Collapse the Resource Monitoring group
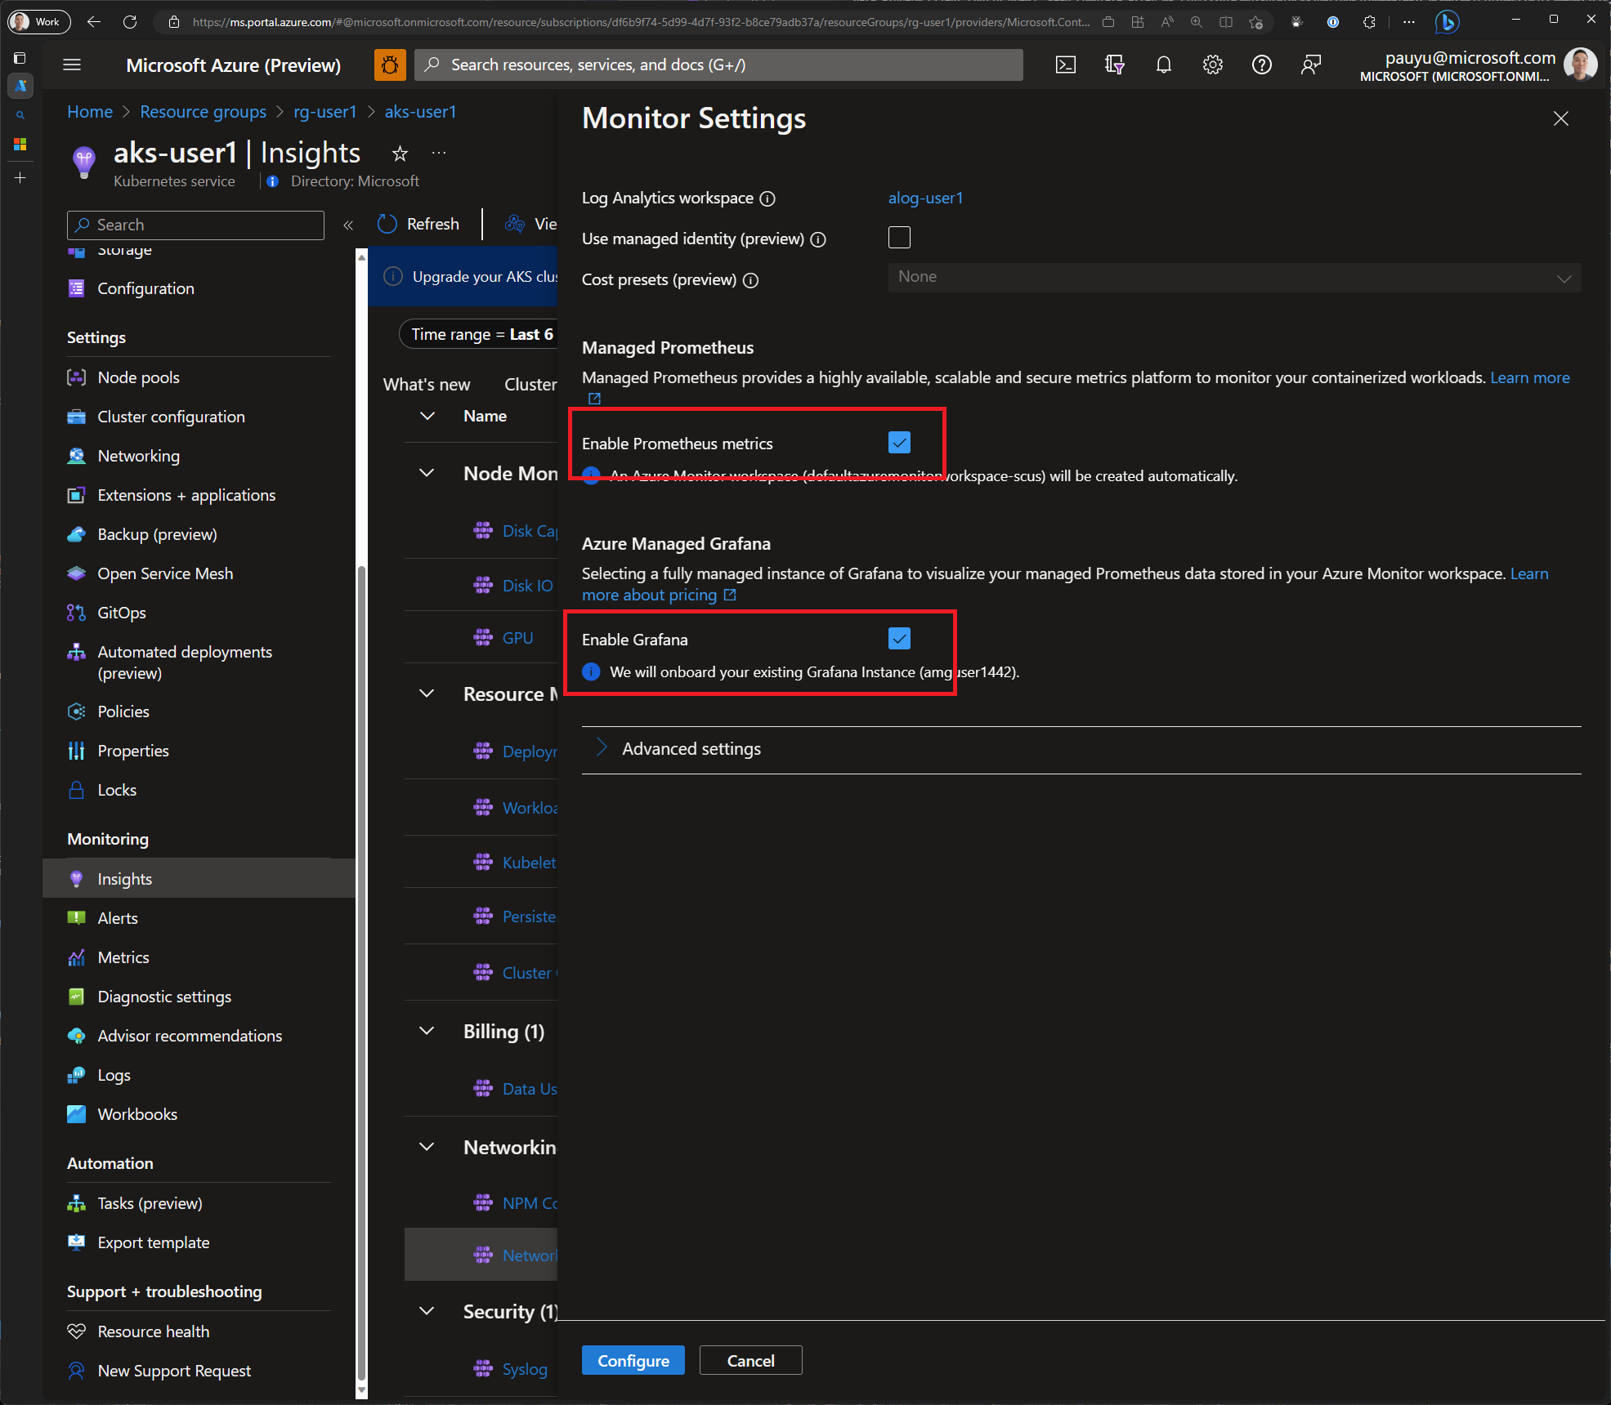 tap(427, 694)
